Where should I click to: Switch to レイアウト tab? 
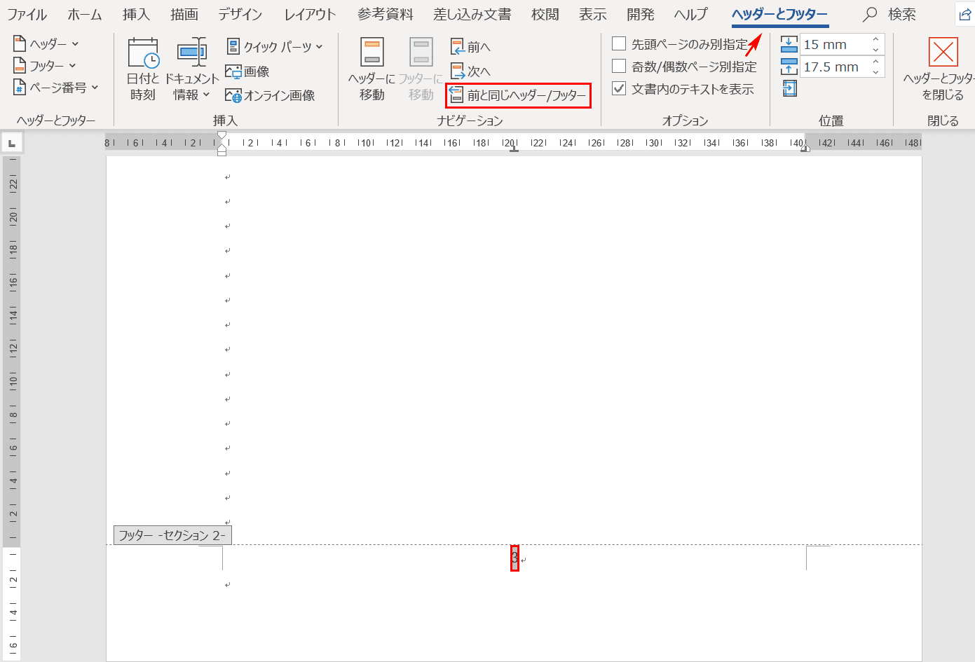pos(311,15)
